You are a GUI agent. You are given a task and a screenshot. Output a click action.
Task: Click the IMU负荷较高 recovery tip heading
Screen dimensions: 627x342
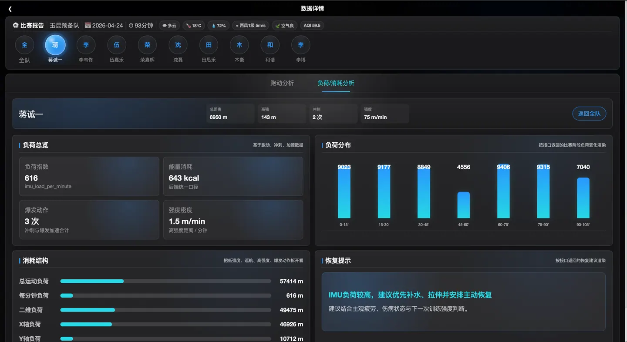pyautogui.click(x=410, y=295)
